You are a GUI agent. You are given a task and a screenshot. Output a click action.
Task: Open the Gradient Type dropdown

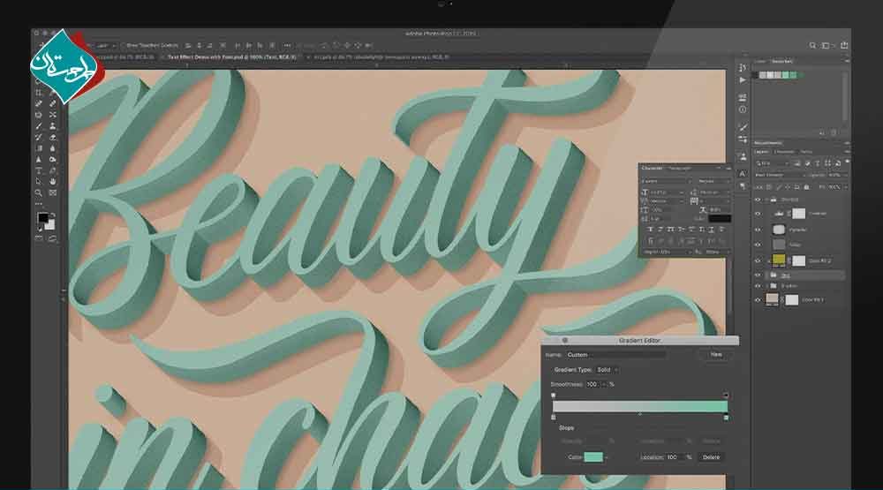tap(608, 370)
